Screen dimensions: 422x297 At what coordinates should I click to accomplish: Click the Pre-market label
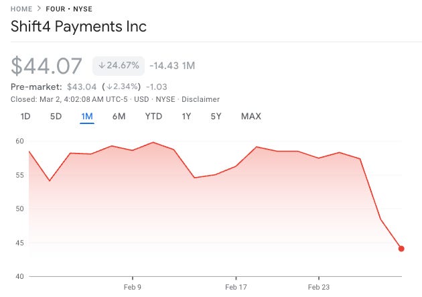click(36, 86)
